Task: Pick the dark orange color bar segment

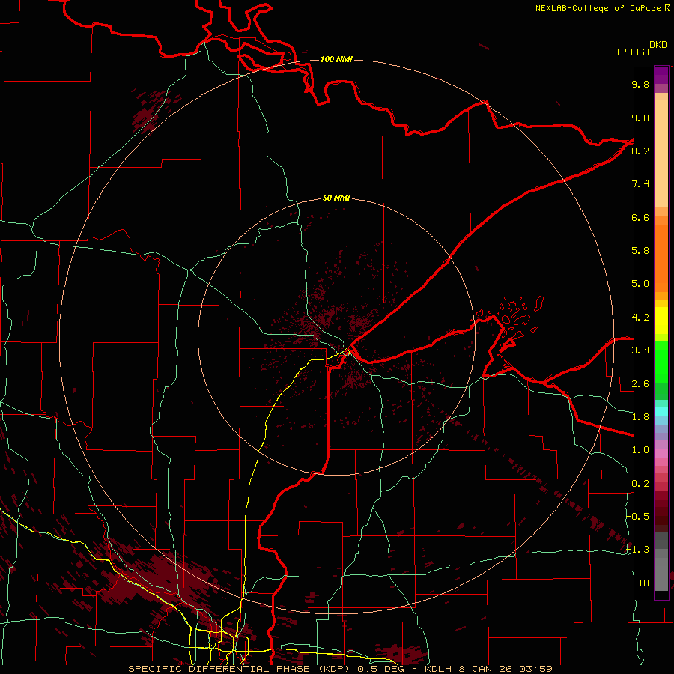Action: (661, 258)
